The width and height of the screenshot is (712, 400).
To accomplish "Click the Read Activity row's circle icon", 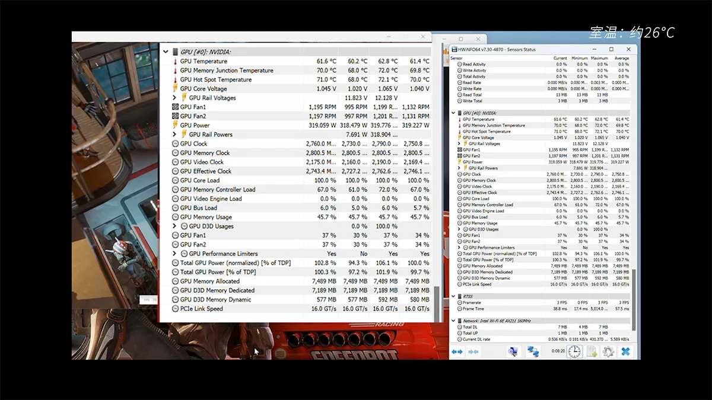I will point(459,64).
